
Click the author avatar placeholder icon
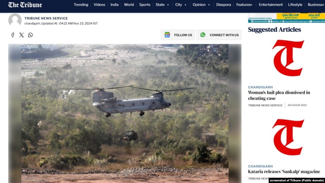[15, 20]
